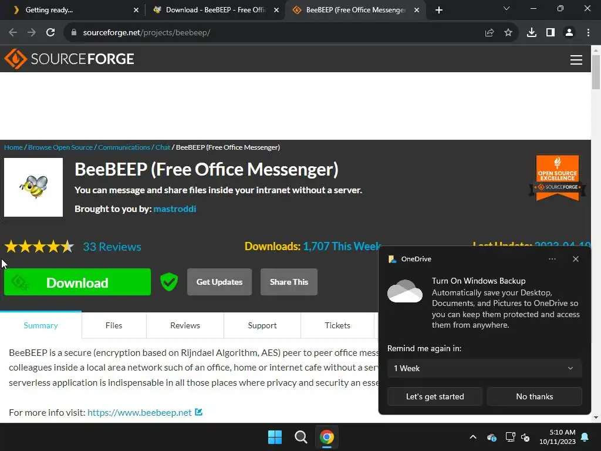Click the green shield checkmark icon
The width and height of the screenshot is (601, 451).
[x=169, y=282]
